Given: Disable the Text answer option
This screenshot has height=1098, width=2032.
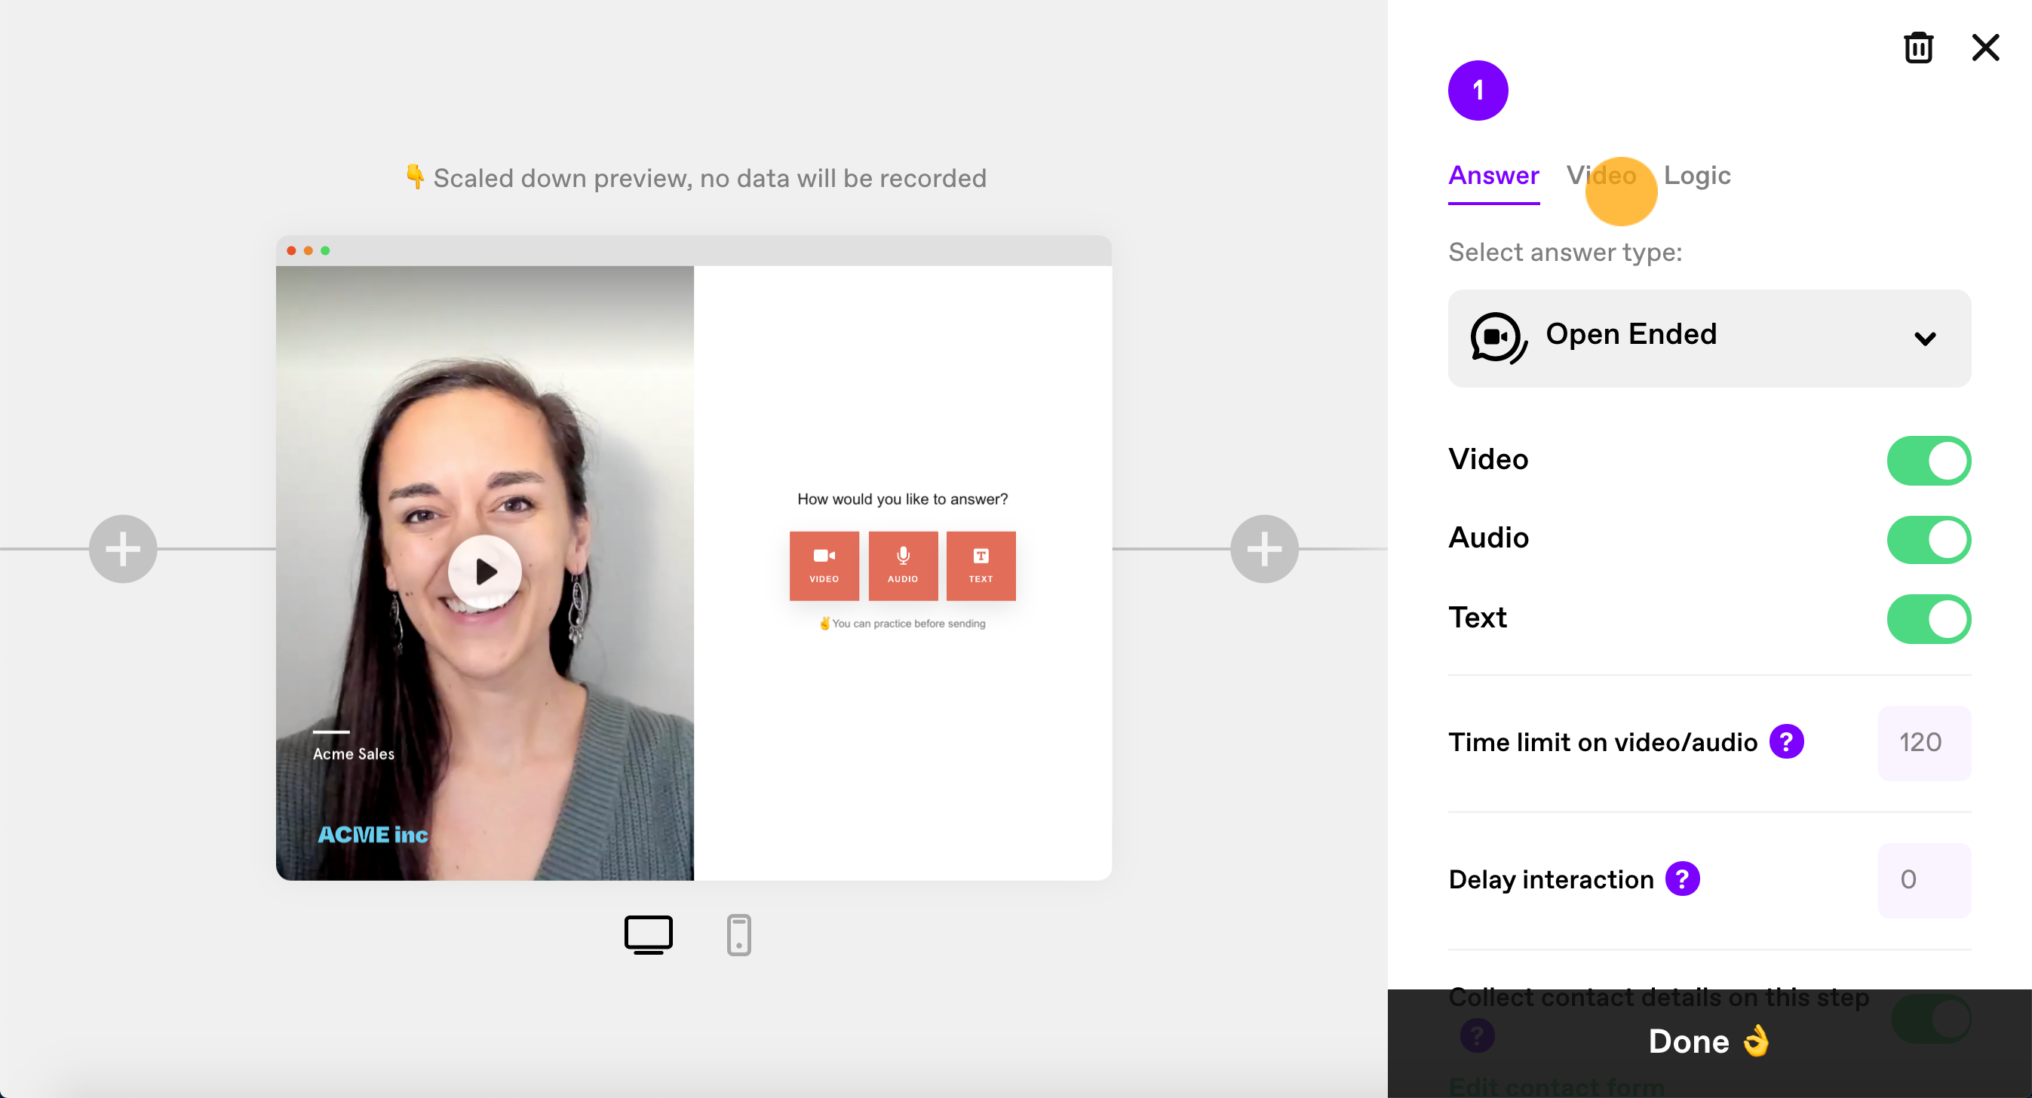Looking at the screenshot, I should coord(1929,618).
